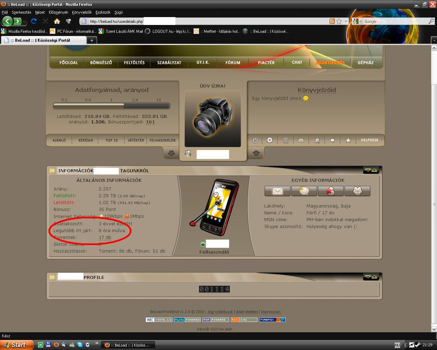Click the Jogi nyilatkozat footer link
This screenshot has width=437, height=350.
[220, 312]
